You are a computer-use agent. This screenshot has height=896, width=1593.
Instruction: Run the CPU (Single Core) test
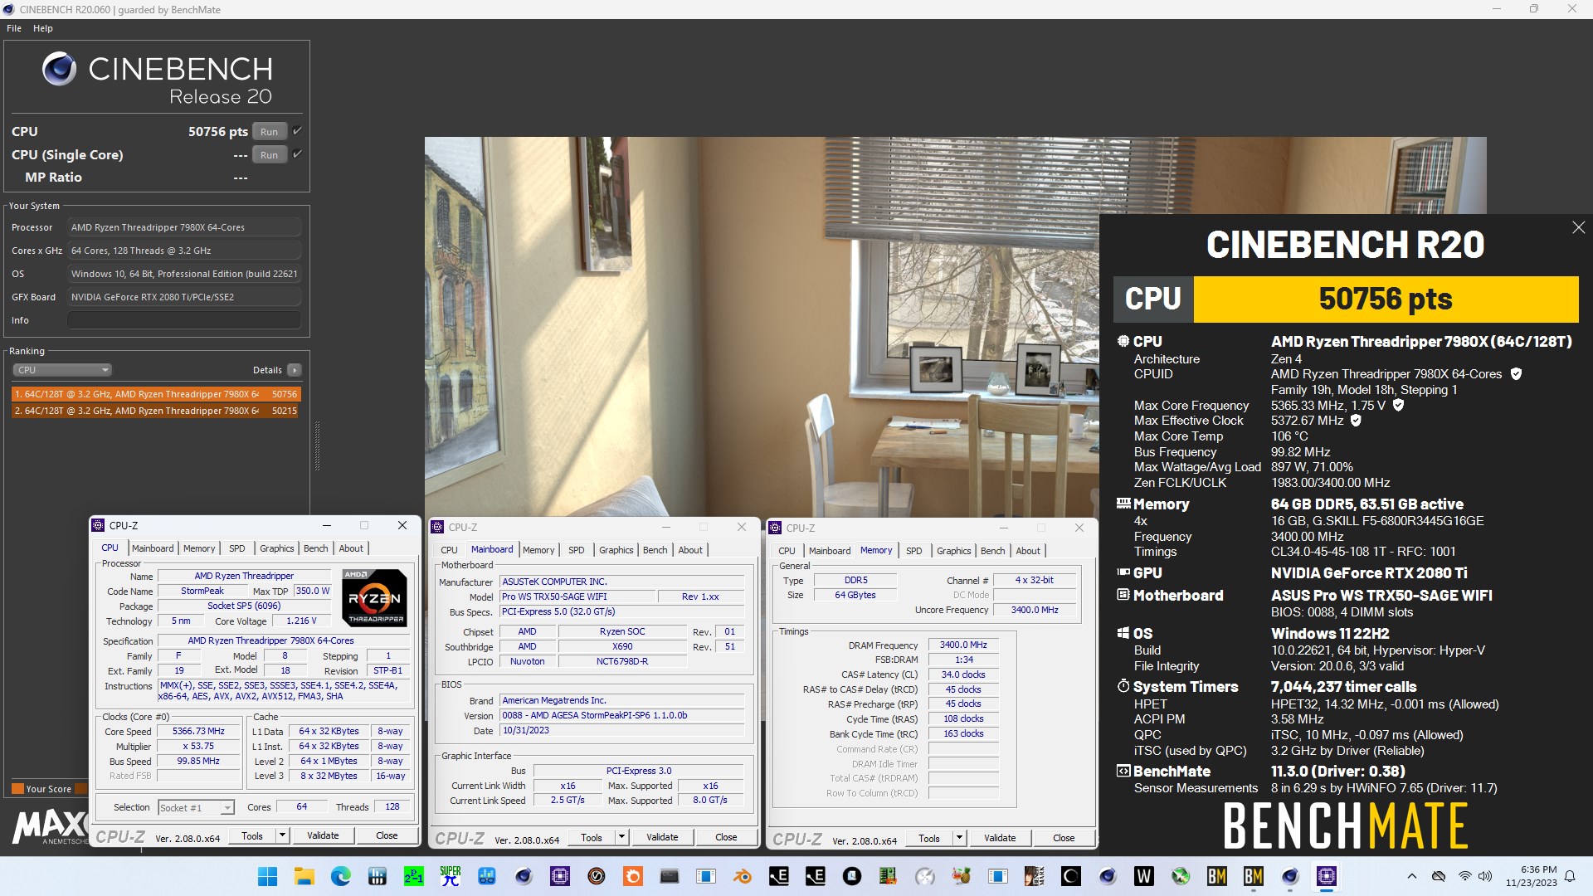point(269,154)
